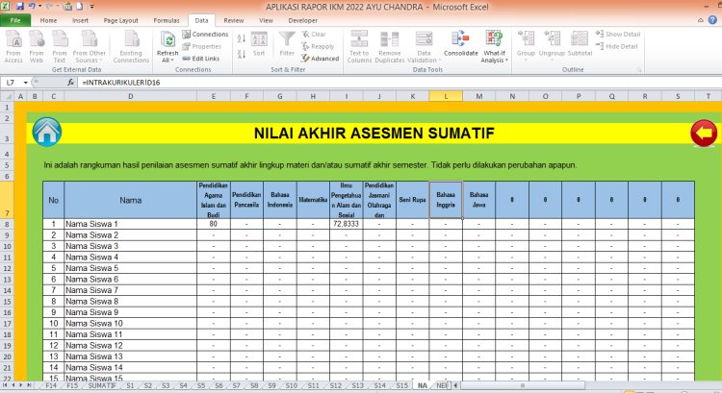The image size is (722, 393).
Task: Open Existing Connections
Action: coord(131,46)
